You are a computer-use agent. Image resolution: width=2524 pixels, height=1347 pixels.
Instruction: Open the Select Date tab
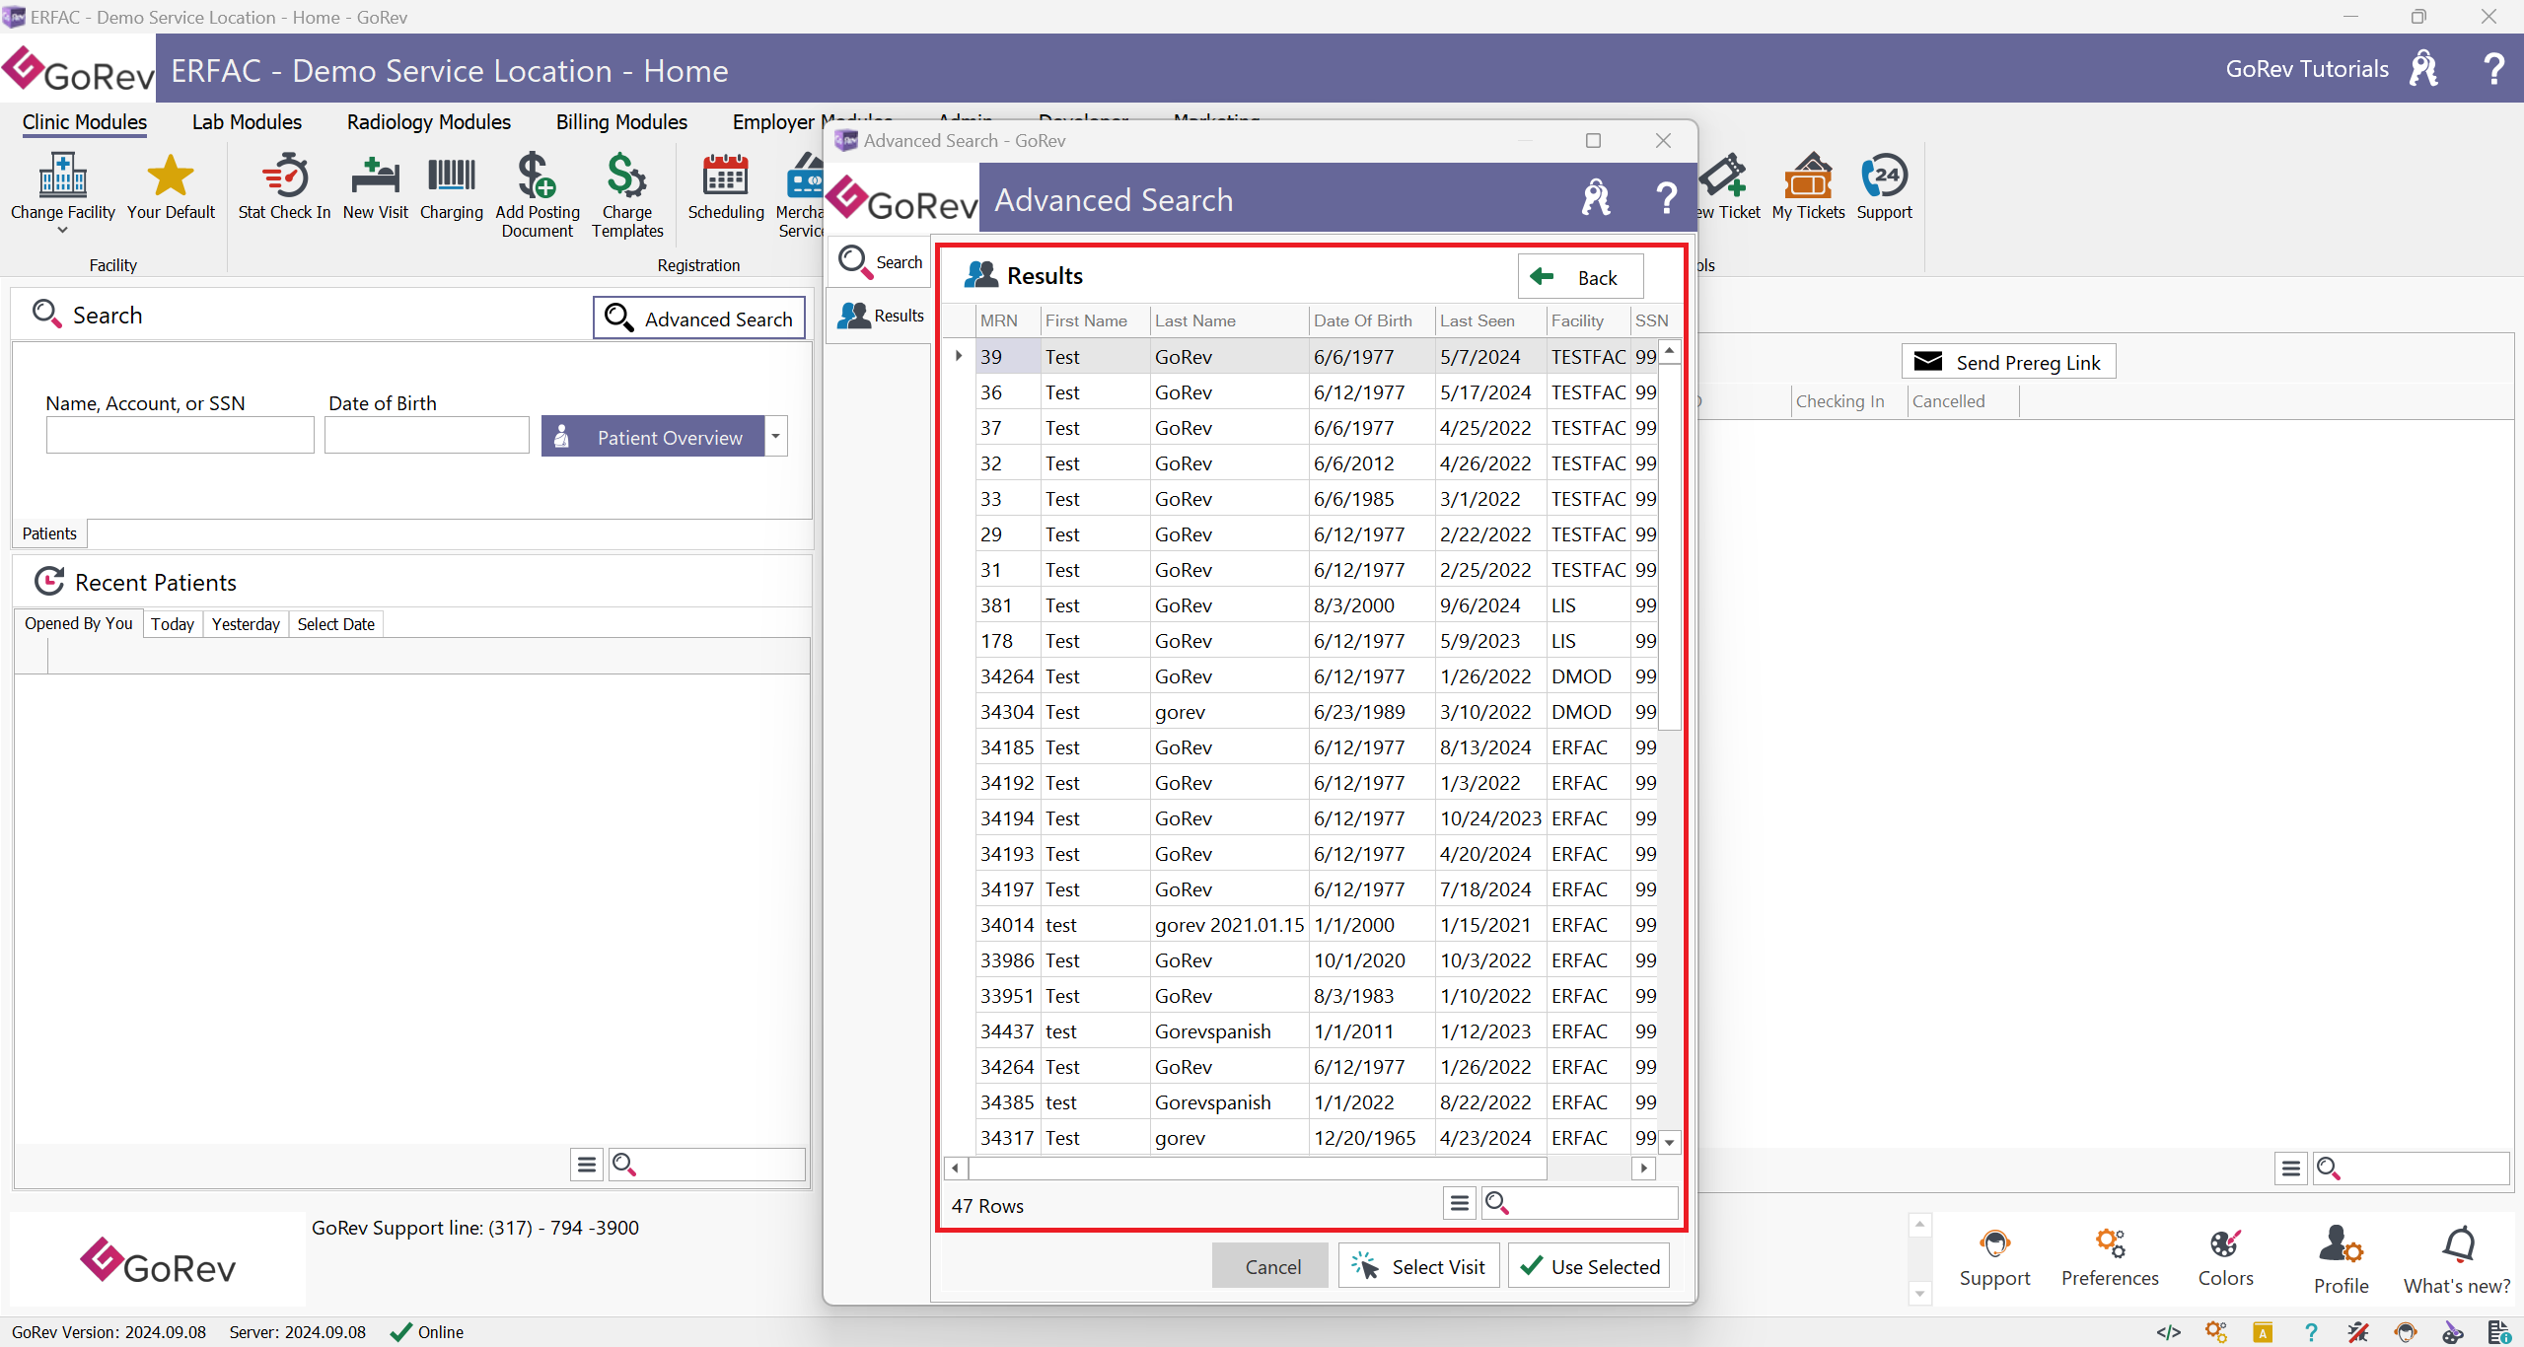335,624
